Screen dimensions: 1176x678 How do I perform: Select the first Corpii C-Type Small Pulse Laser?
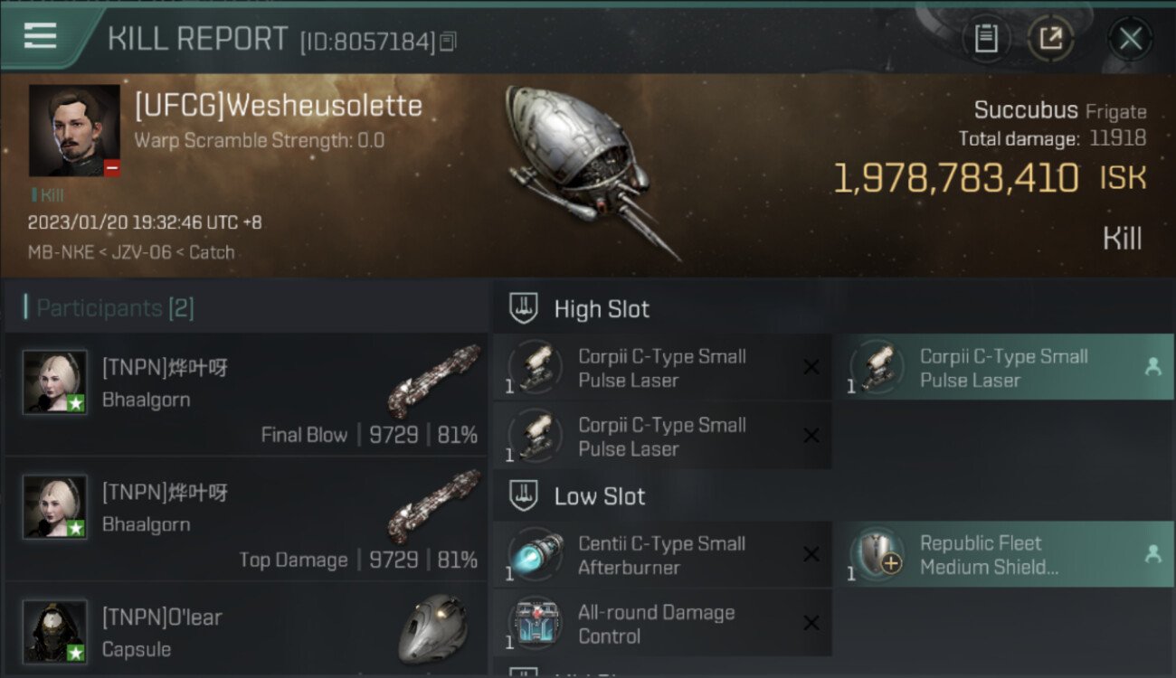(x=662, y=367)
